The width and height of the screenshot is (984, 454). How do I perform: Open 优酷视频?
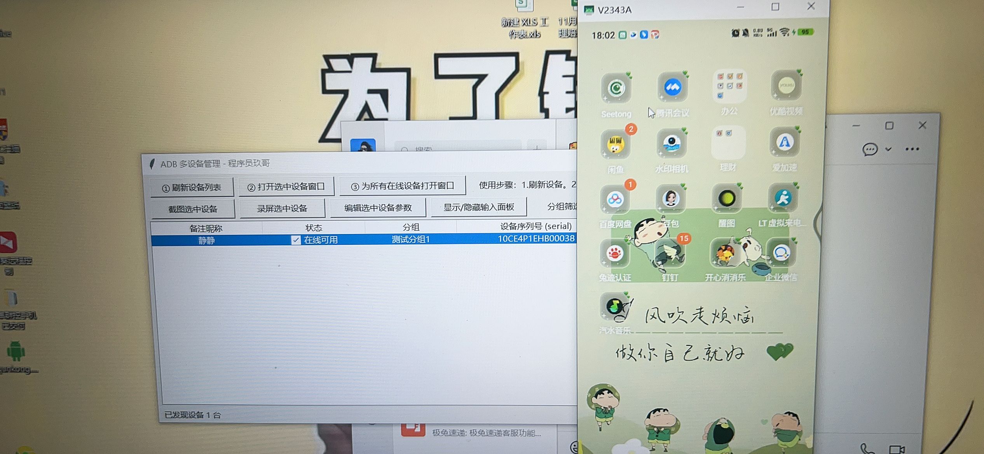point(786,89)
